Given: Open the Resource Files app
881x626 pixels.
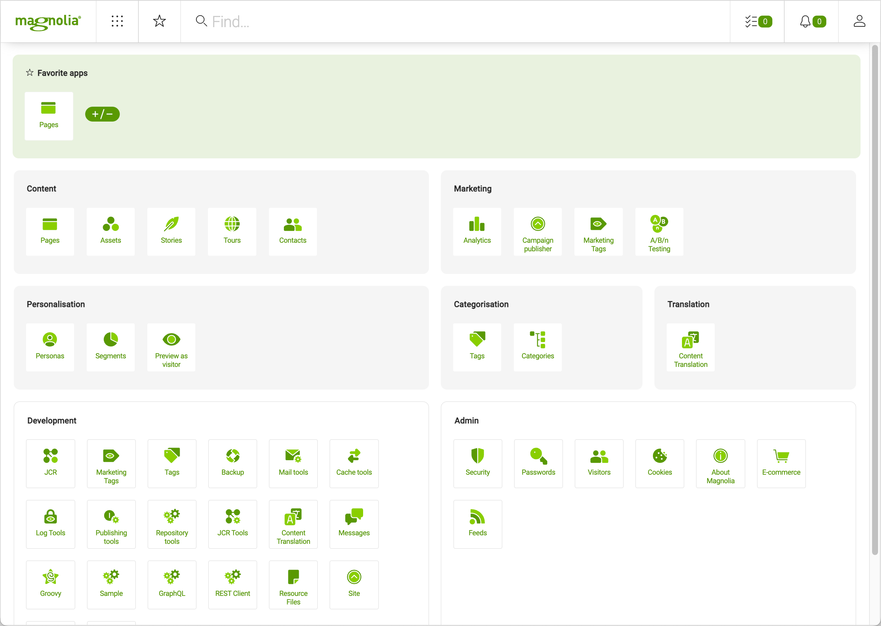Looking at the screenshot, I should point(293,585).
